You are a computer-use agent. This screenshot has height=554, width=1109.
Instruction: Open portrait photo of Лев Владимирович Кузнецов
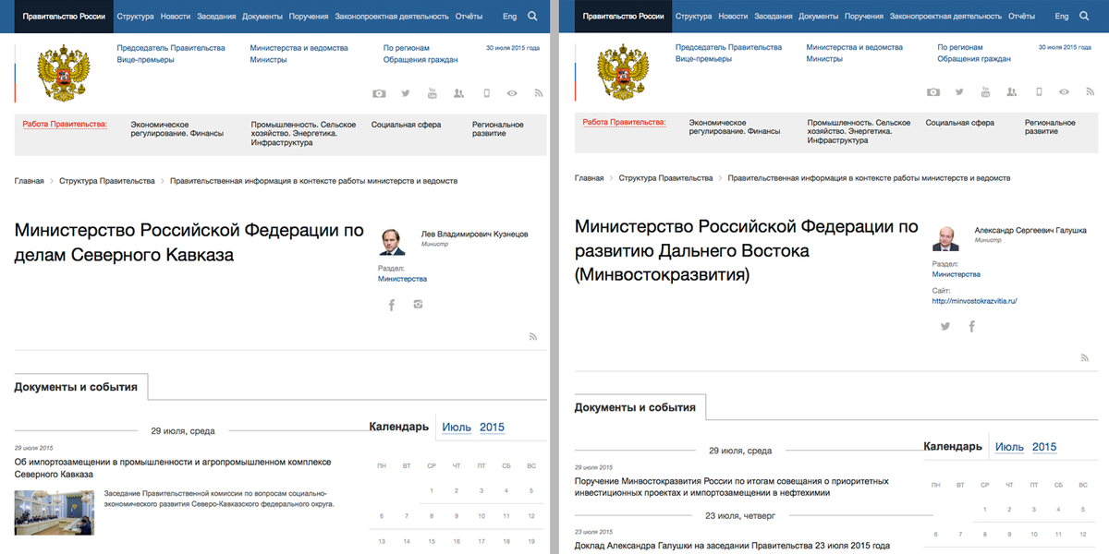tap(392, 241)
